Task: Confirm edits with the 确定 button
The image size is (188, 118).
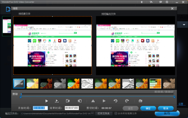Action: pos(148,108)
